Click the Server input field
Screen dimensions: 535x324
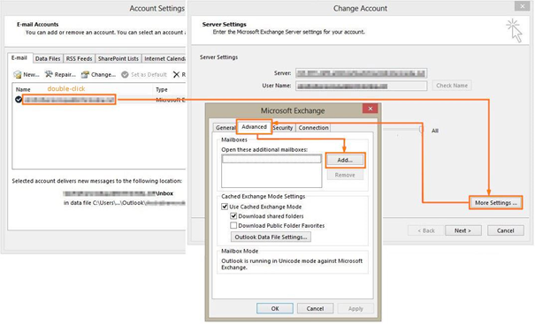coord(361,73)
